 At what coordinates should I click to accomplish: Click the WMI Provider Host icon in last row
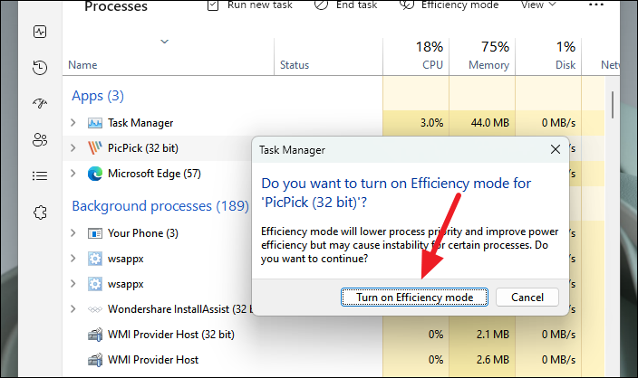pyautogui.click(x=95, y=360)
